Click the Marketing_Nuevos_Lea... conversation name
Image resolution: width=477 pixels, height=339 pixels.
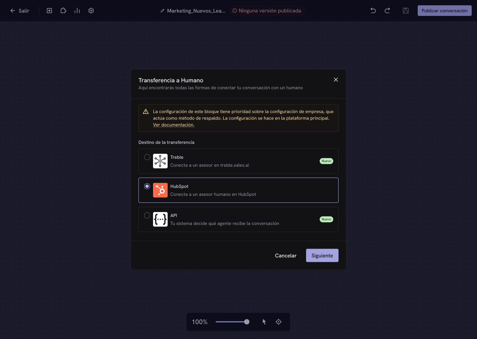tap(196, 11)
